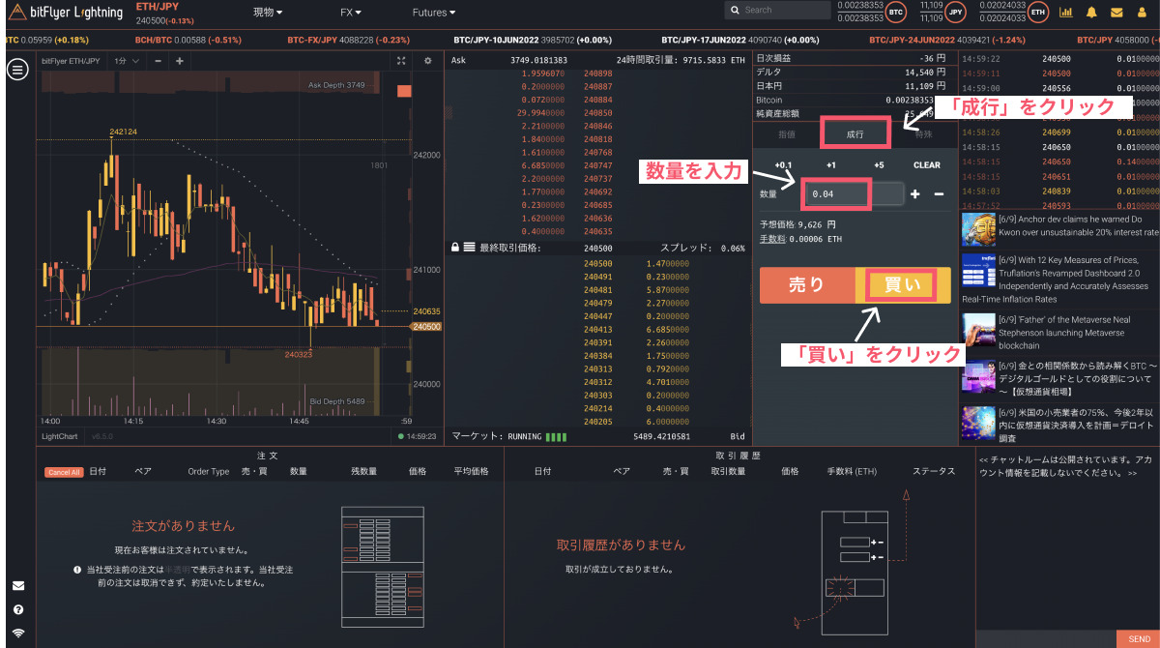Image resolution: width=1160 pixels, height=648 pixels.
Task: Click the SEND chat button
Action: (x=1139, y=639)
